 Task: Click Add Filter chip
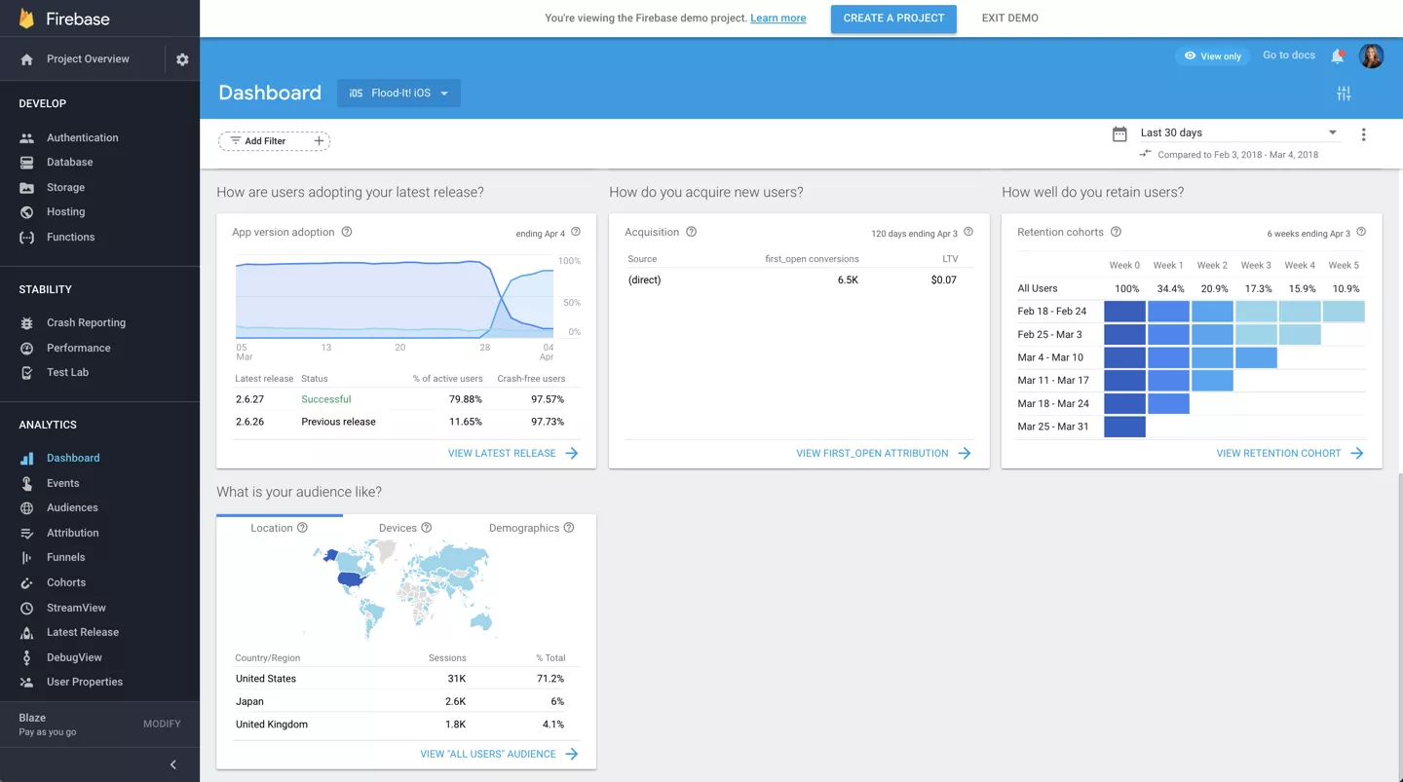(274, 141)
